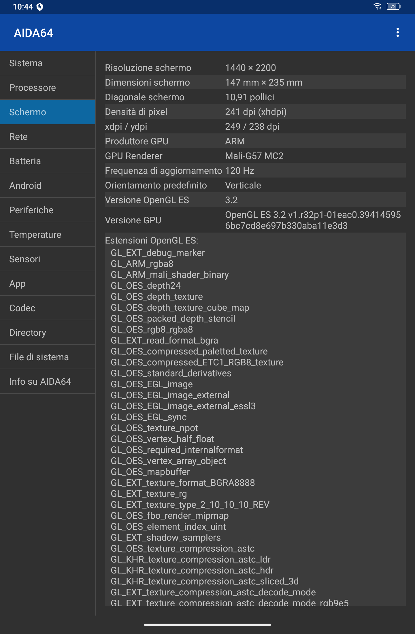Select the value 1440 × 2200
Image resolution: width=415 pixels, height=634 pixels.
250,68
